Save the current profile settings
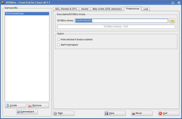This screenshot has height=119, width=182. (x=115, y=113)
